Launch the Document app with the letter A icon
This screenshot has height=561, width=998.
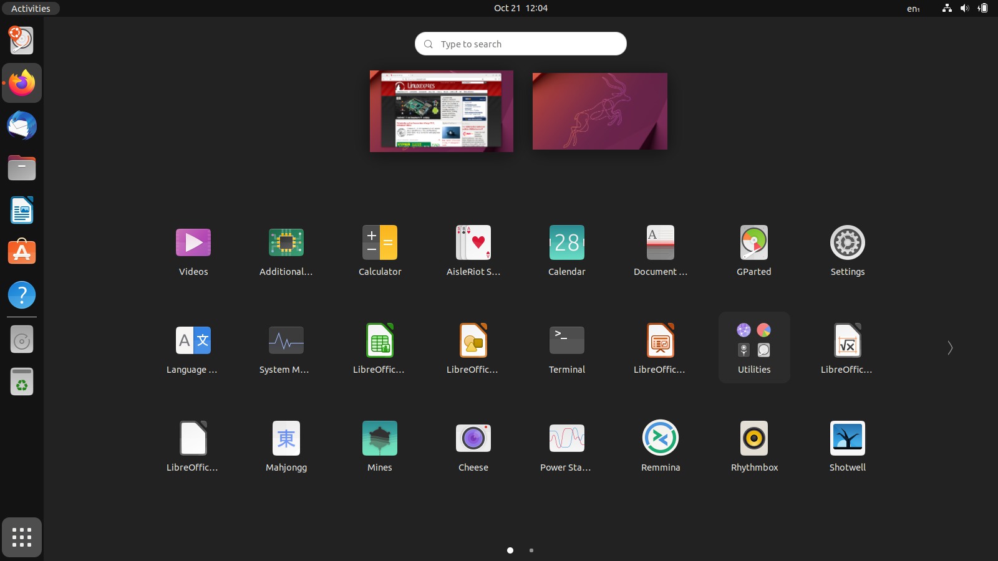pos(661,251)
